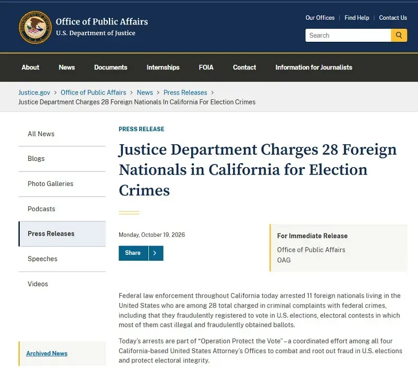Open the About menu item
The height and width of the screenshot is (373, 418).
point(30,67)
